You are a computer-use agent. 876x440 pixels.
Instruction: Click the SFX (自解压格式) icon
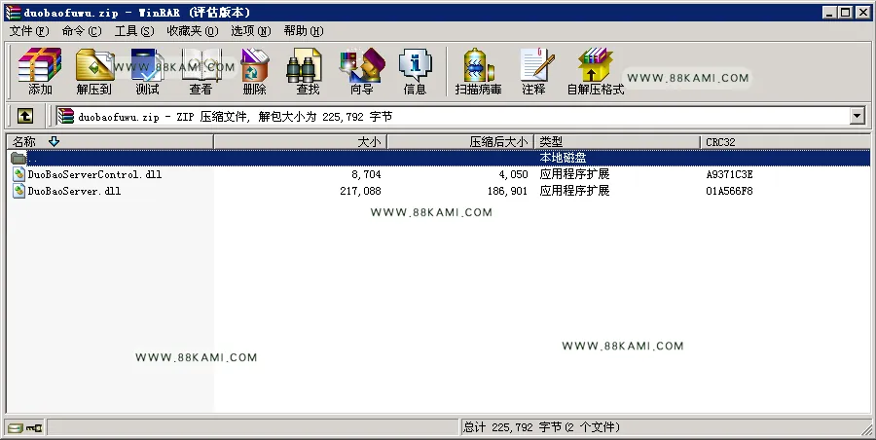point(595,70)
